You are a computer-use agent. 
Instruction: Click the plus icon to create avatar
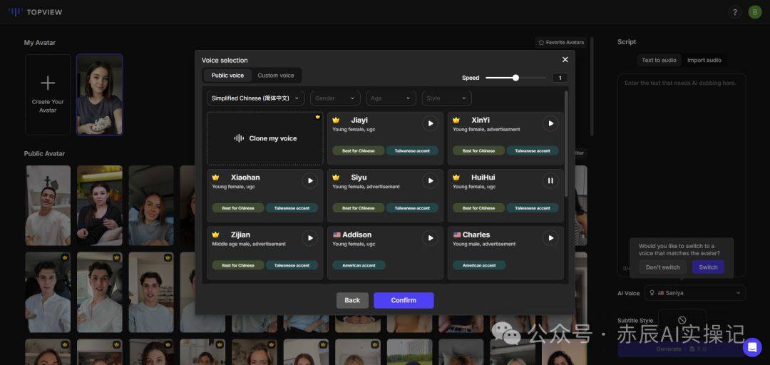click(48, 83)
